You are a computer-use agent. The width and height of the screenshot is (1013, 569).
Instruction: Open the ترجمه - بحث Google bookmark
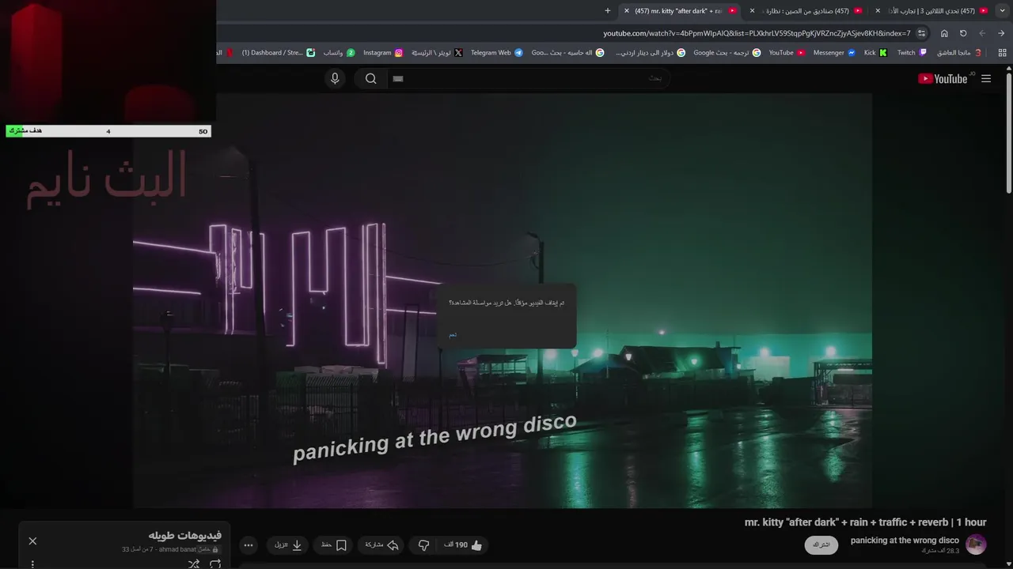[x=727, y=53]
